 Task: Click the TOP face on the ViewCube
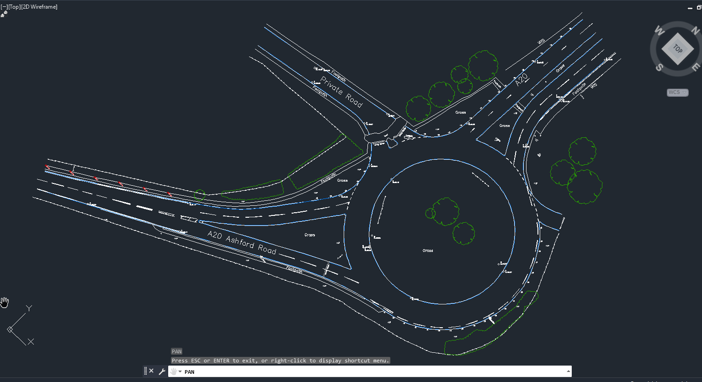point(677,49)
